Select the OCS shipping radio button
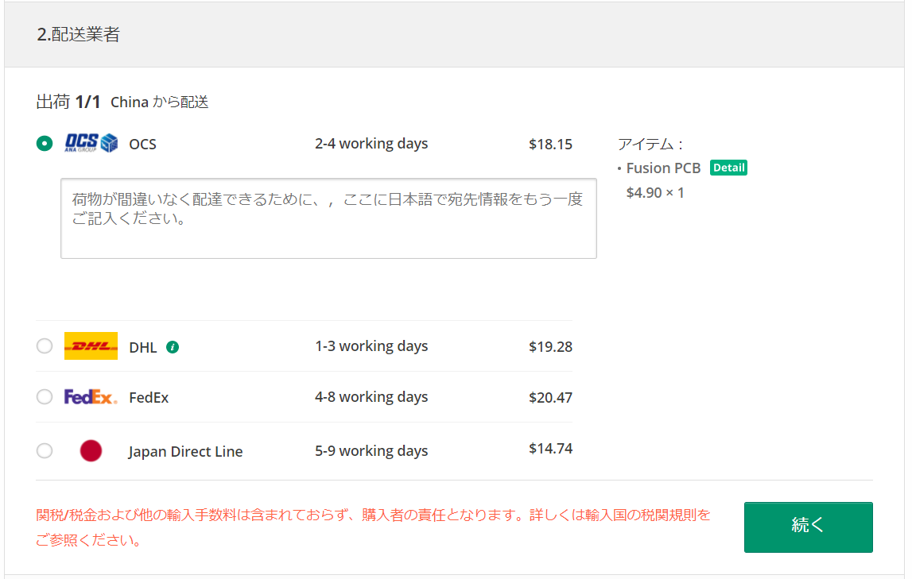 45,144
